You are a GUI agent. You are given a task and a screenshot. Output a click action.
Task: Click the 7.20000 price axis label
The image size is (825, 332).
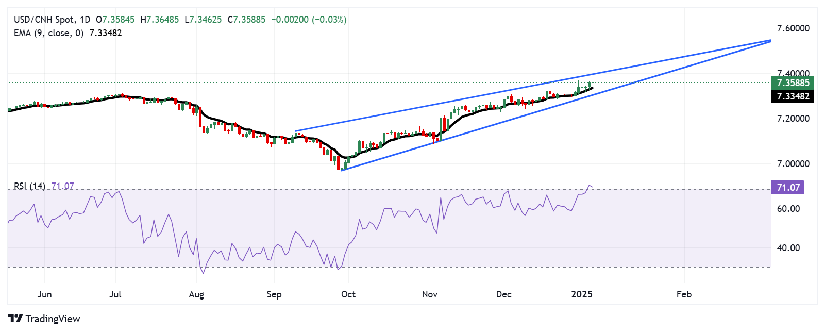pos(793,119)
